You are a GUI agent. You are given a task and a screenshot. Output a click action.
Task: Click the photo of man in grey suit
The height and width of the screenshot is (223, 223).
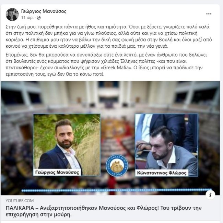click(166, 145)
